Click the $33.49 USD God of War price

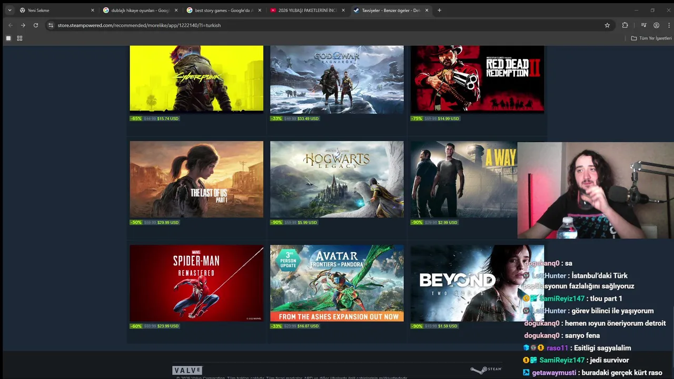(308, 118)
